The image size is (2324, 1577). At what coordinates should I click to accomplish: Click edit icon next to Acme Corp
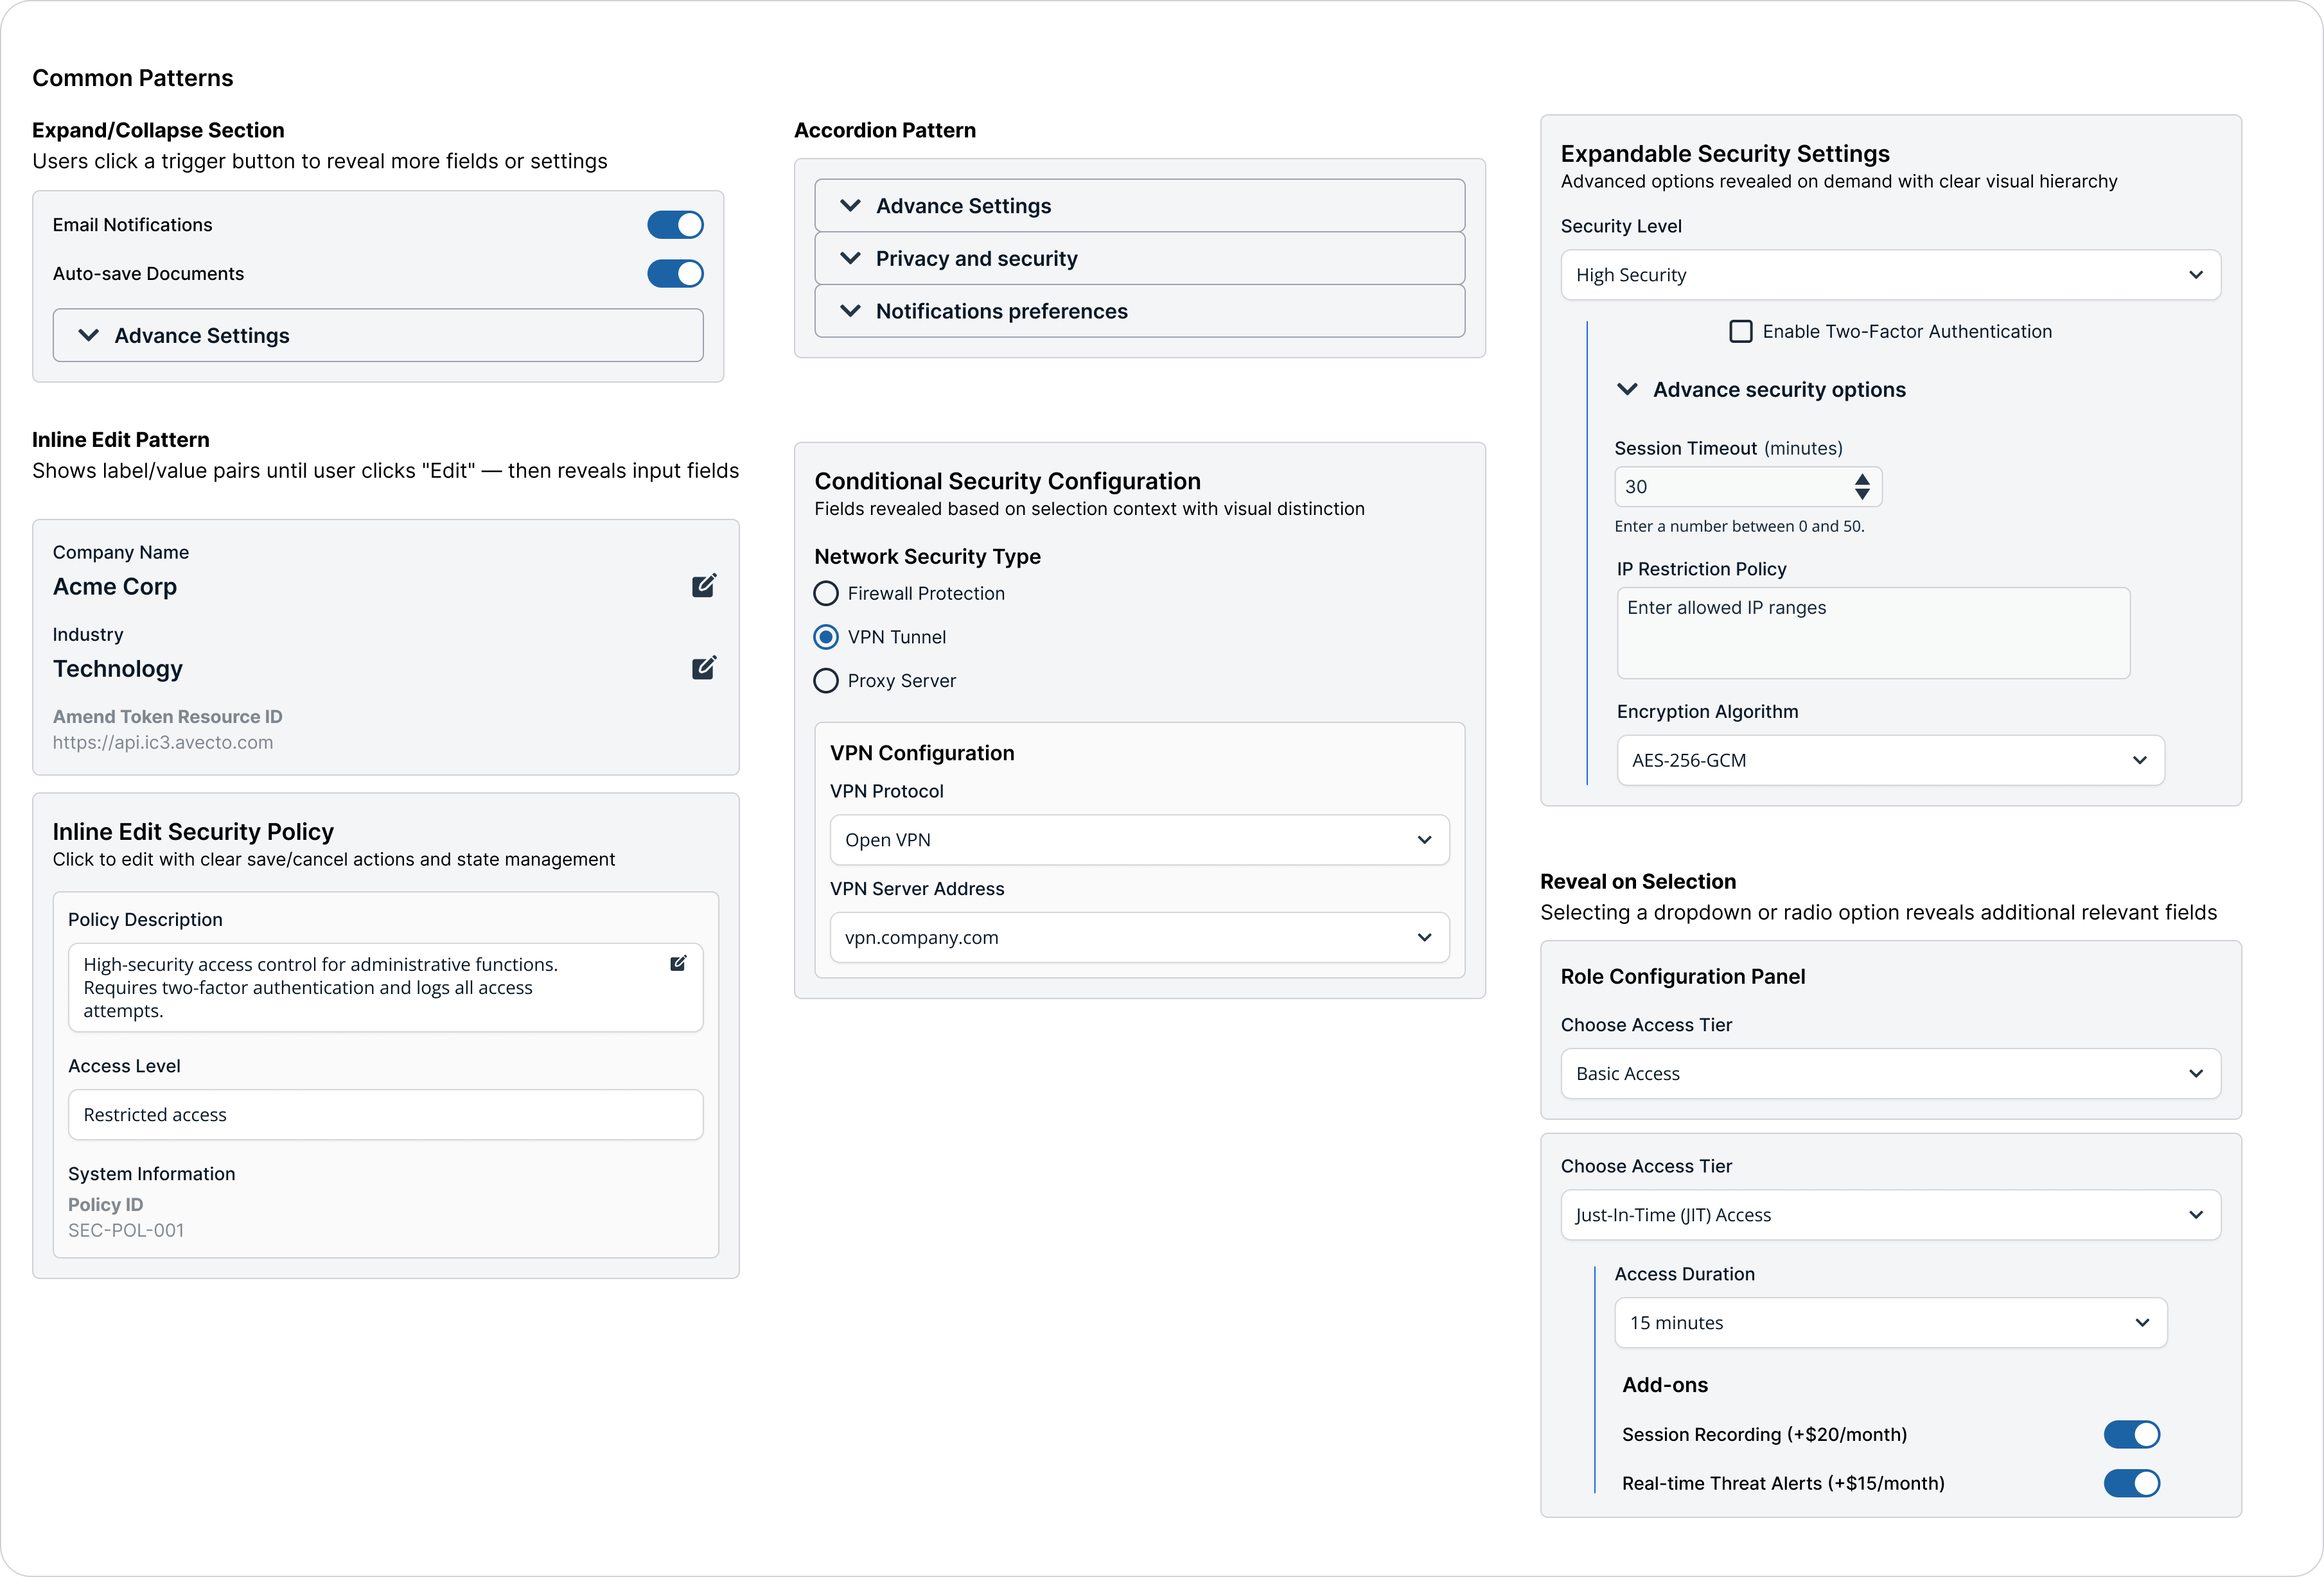703,586
